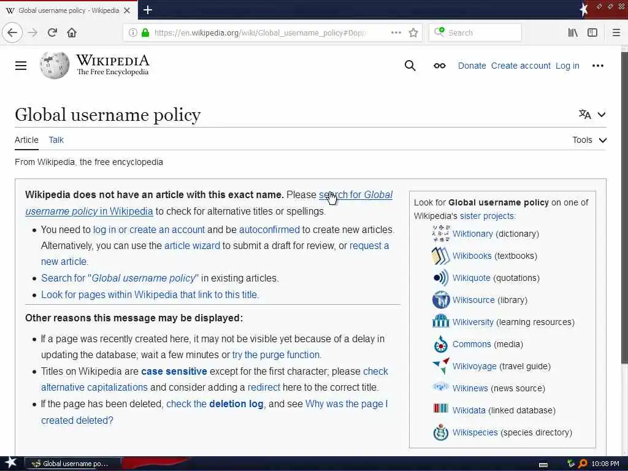Open new tab with plus button
Screen dimensions: 628x471
pos(147,10)
